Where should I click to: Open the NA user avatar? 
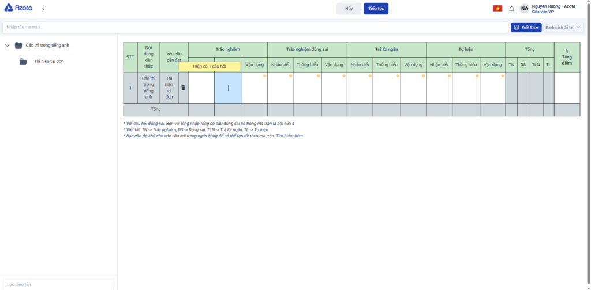524,9
